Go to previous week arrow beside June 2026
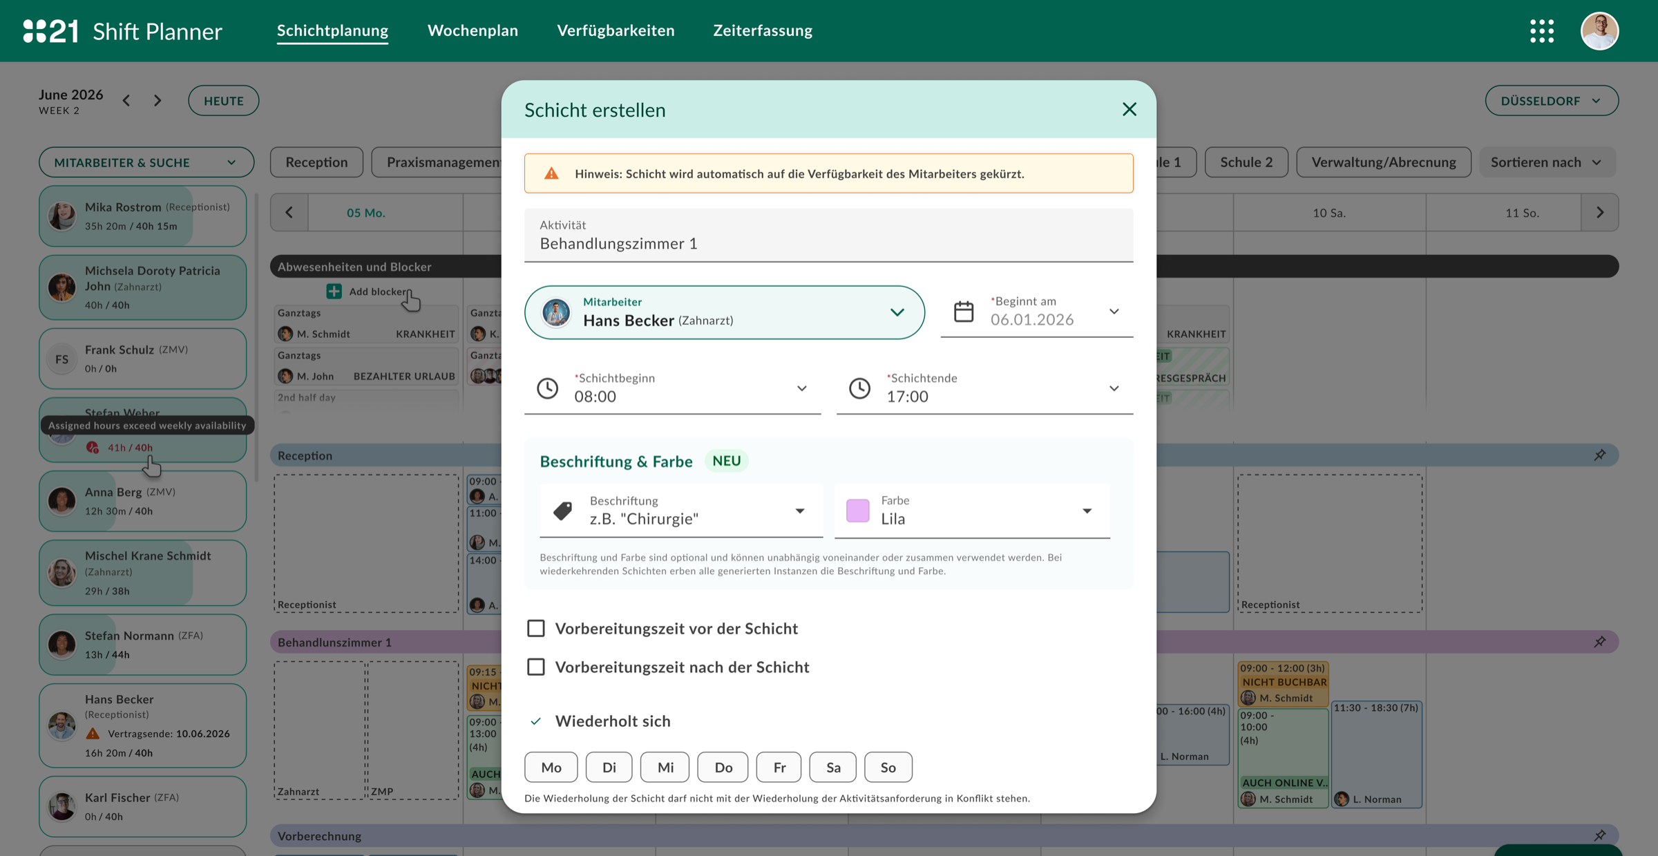Screen dimensions: 1658x856 point(126,101)
